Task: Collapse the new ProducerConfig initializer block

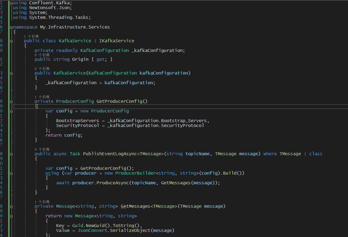Action: 11,111
